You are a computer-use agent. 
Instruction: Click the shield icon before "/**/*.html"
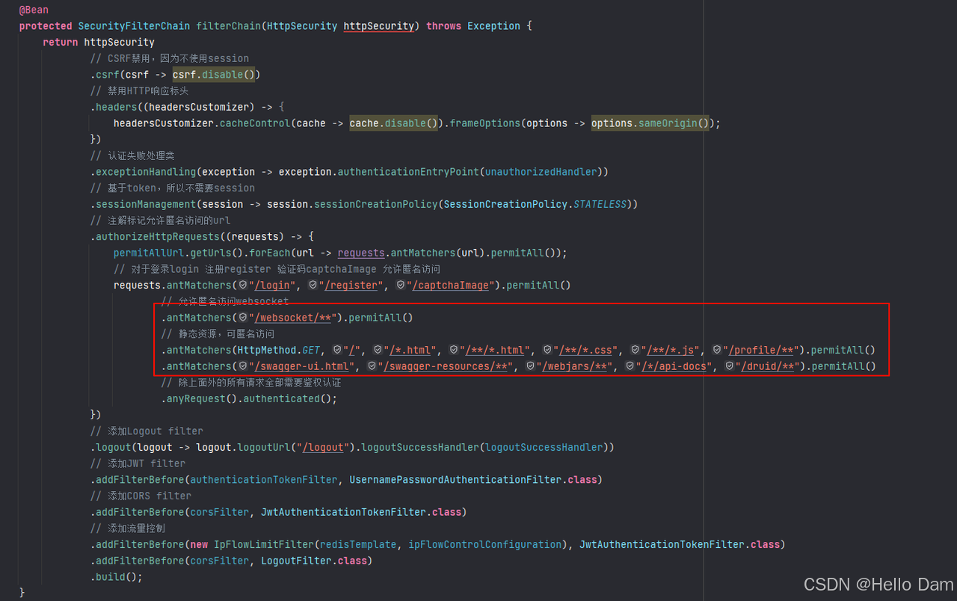(x=454, y=350)
